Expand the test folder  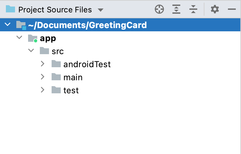tap(42, 90)
